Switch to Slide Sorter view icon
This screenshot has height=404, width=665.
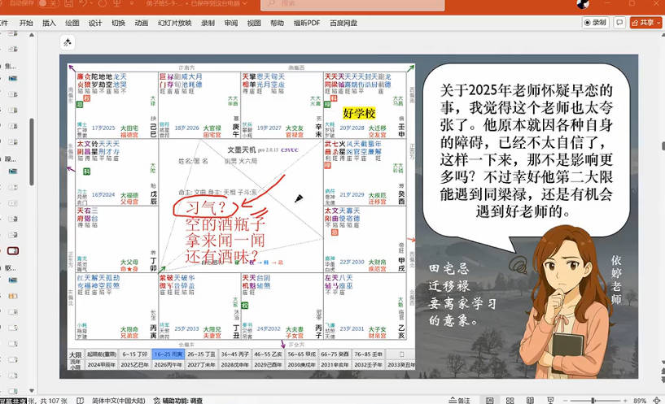click(x=511, y=400)
